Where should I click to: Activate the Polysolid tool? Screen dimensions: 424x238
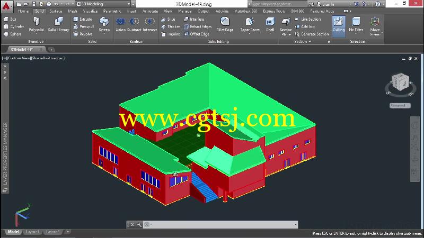click(36, 24)
